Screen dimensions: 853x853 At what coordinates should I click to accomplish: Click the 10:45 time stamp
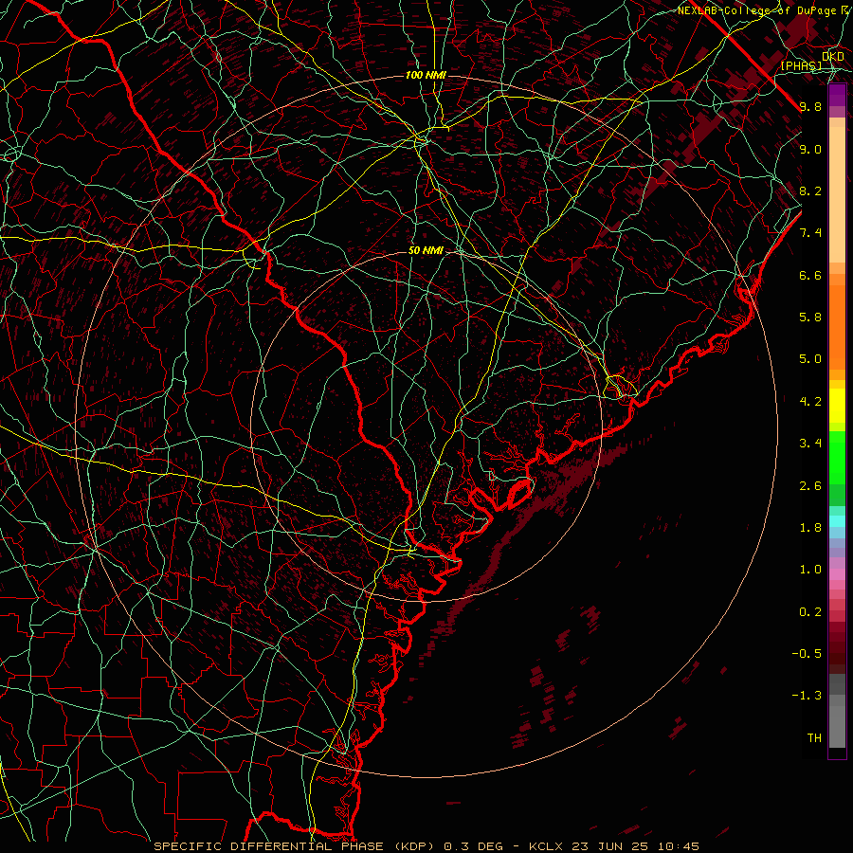pyautogui.click(x=678, y=846)
